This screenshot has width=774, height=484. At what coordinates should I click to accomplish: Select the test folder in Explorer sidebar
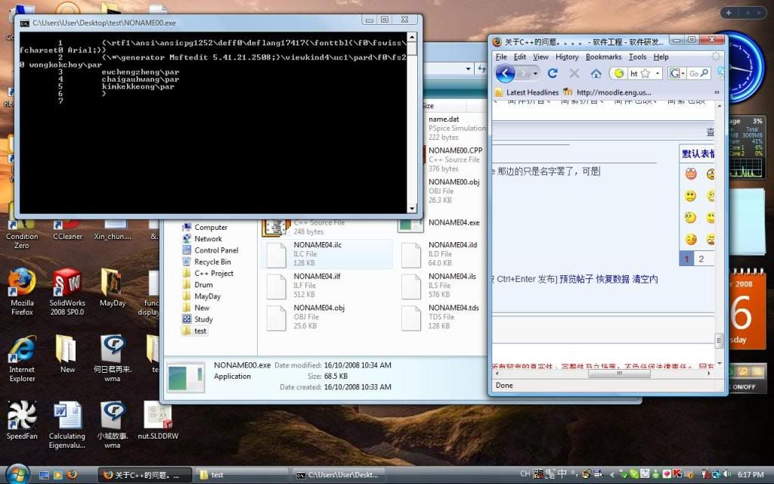point(200,330)
